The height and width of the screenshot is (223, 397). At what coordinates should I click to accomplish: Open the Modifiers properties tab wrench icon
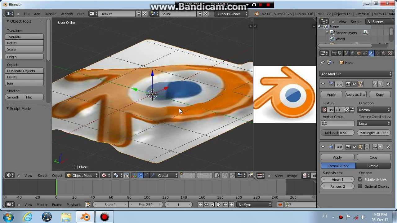pyautogui.click(x=371, y=53)
